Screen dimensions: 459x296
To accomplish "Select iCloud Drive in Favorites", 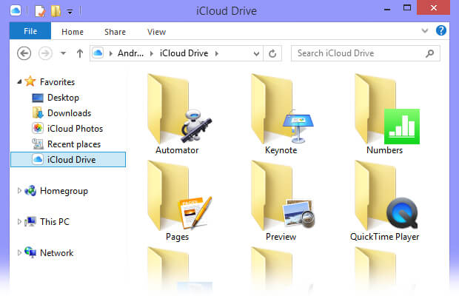I will (x=68, y=160).
